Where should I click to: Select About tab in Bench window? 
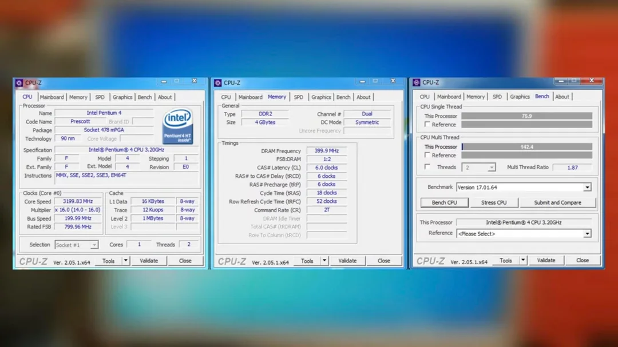pyautogui.click(x=562, y=97)
